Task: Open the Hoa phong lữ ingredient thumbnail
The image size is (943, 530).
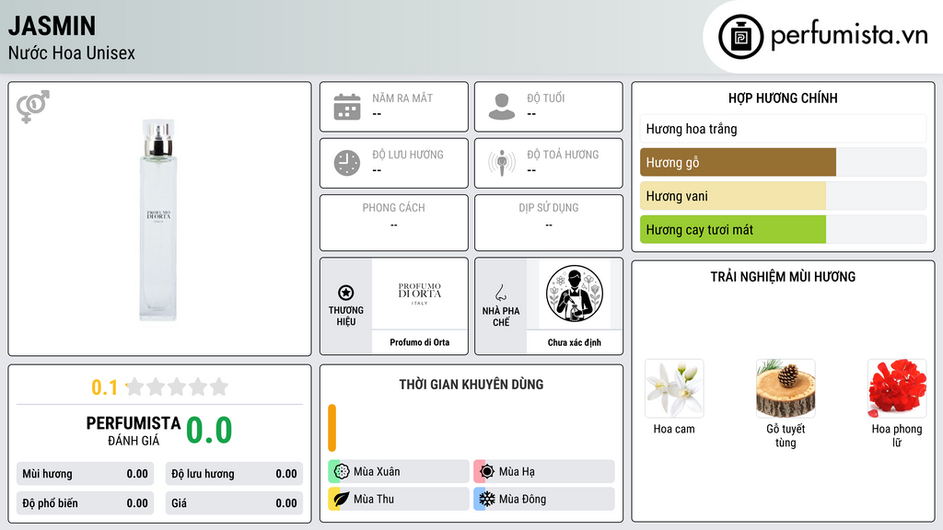Action: point(897,388)
